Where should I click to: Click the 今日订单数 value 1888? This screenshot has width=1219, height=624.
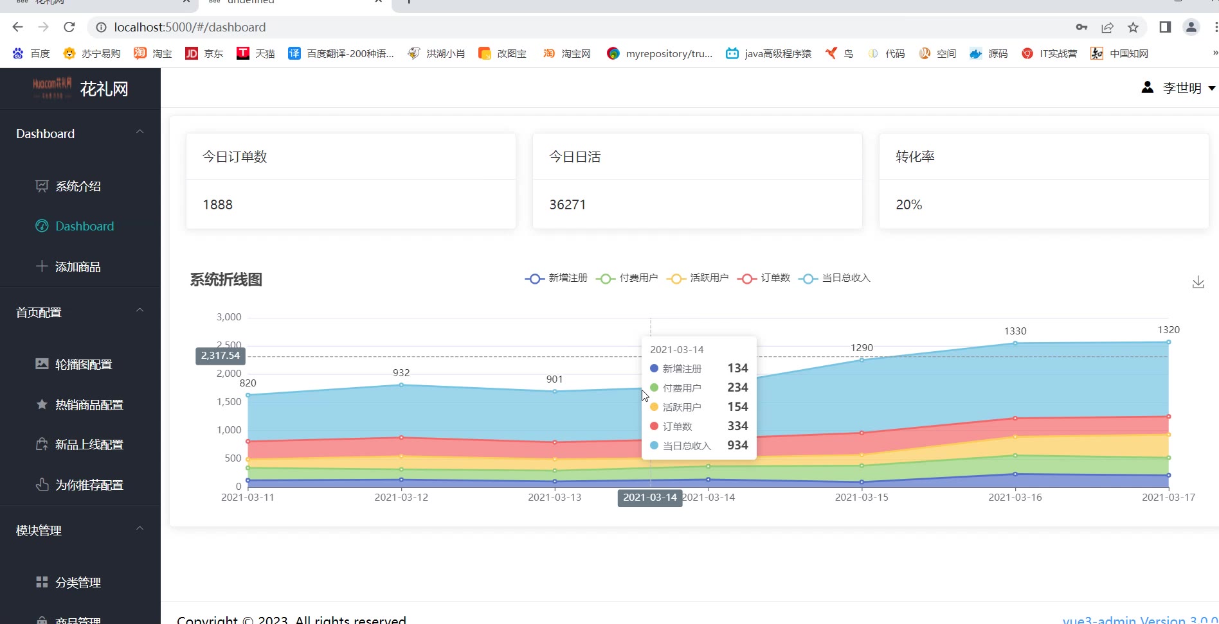pyautogui.click(x=217, y=205)
